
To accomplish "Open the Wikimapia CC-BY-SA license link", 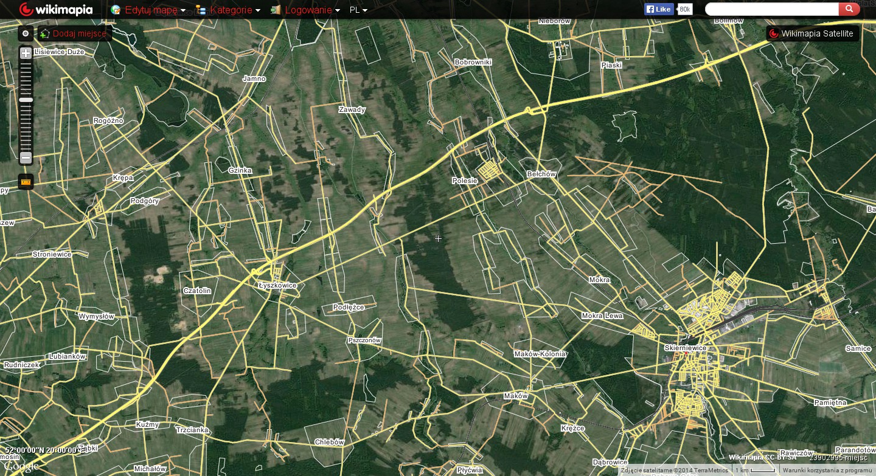I will [763, 458].
